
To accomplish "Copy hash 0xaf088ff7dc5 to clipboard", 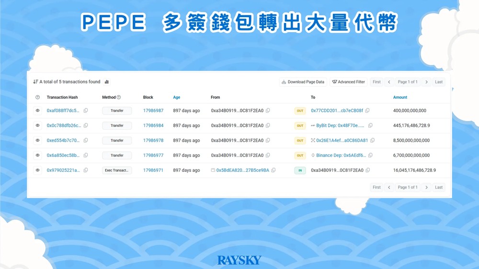I will point(86,111).
